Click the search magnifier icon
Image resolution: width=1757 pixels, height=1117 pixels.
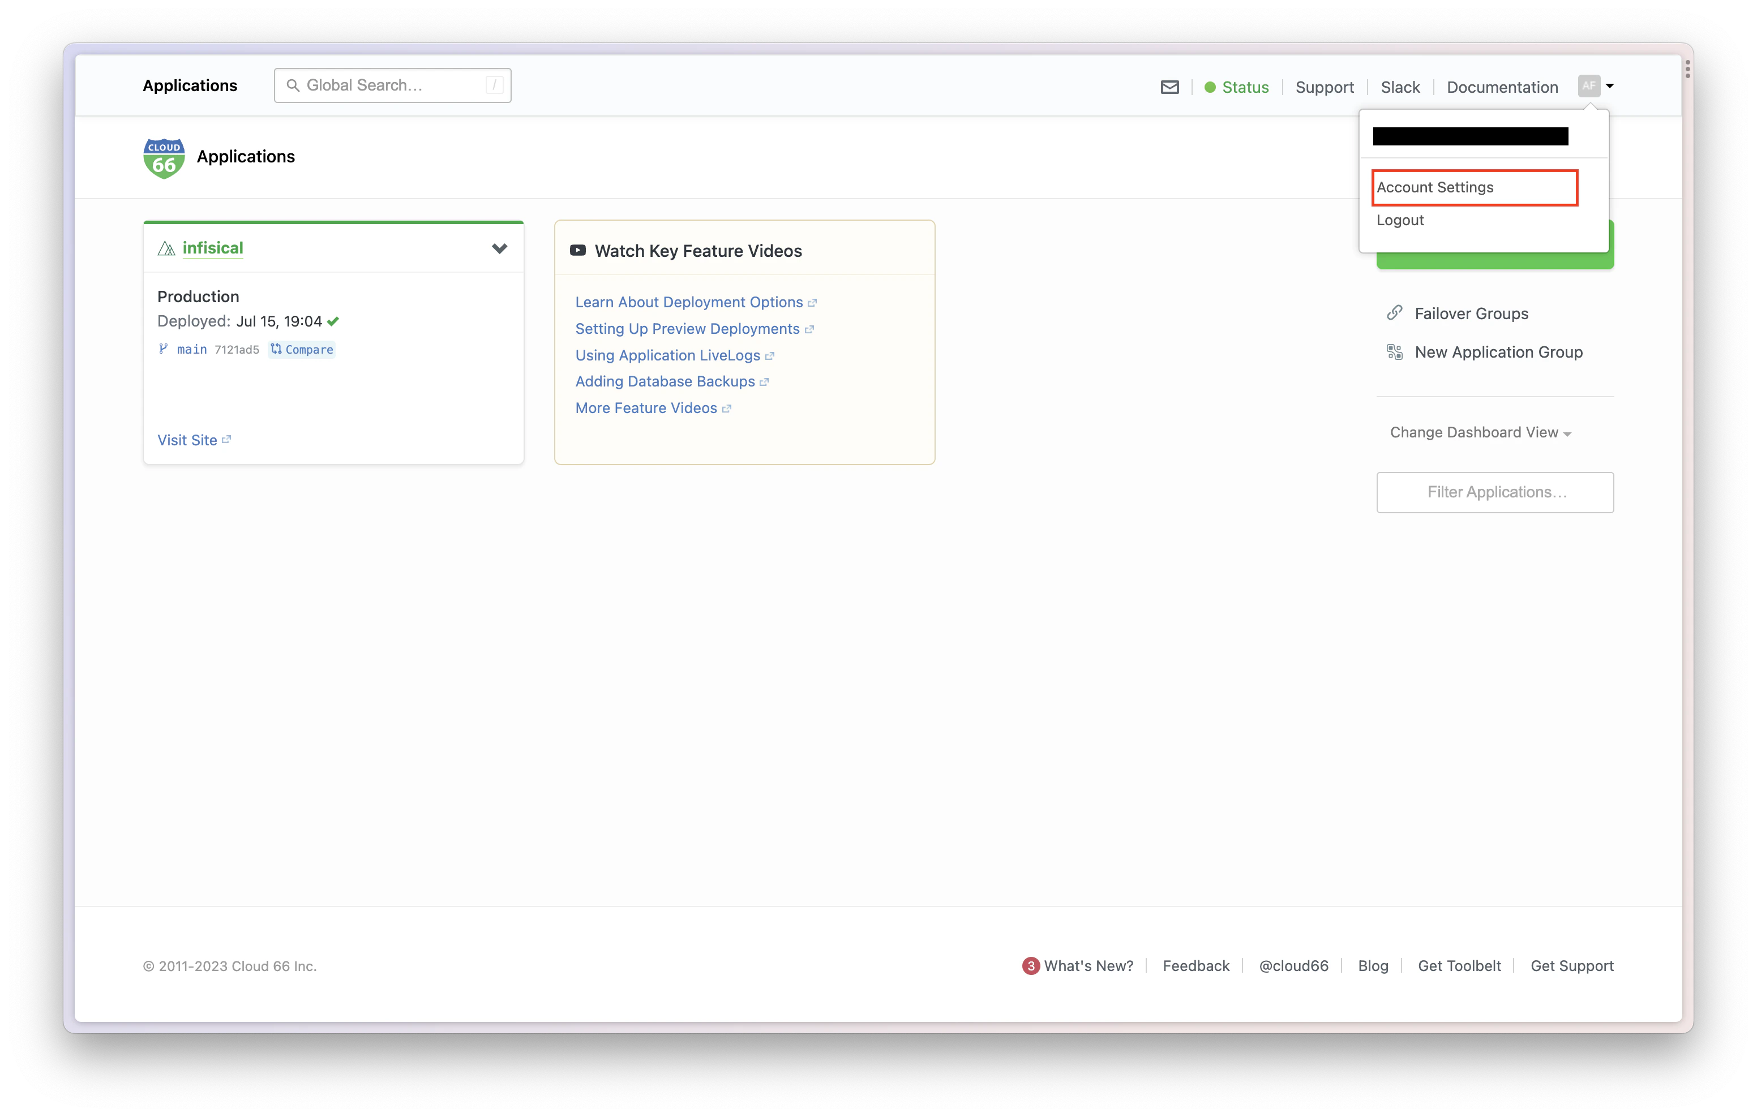[293, 85]
